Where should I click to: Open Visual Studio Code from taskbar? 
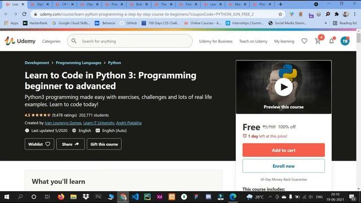(135, 197)
